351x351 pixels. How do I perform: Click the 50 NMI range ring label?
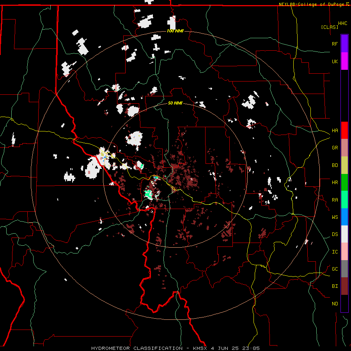coord(175,103)
